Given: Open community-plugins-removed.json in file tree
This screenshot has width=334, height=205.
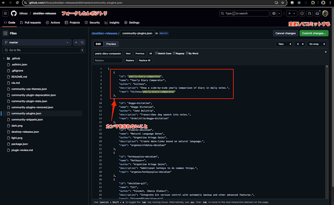Looking at the screenshot, I should pos(32,107).
